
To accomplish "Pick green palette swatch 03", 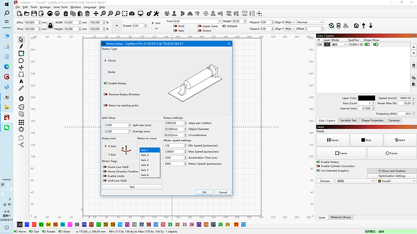I will pos(41,224).
